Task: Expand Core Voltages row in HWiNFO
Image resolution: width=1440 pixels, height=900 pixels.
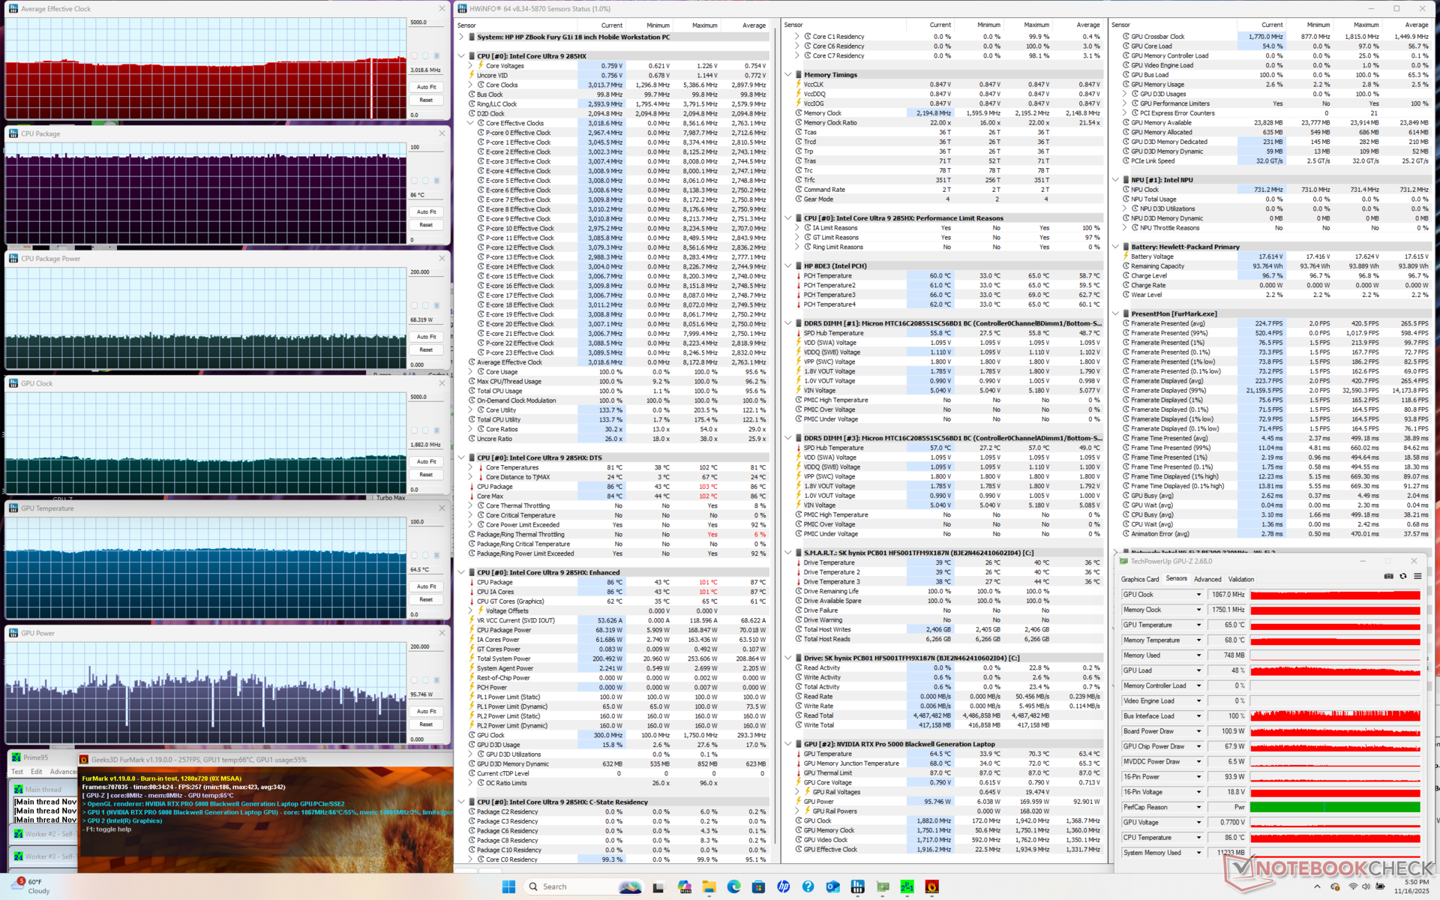Action: (471, 66)
